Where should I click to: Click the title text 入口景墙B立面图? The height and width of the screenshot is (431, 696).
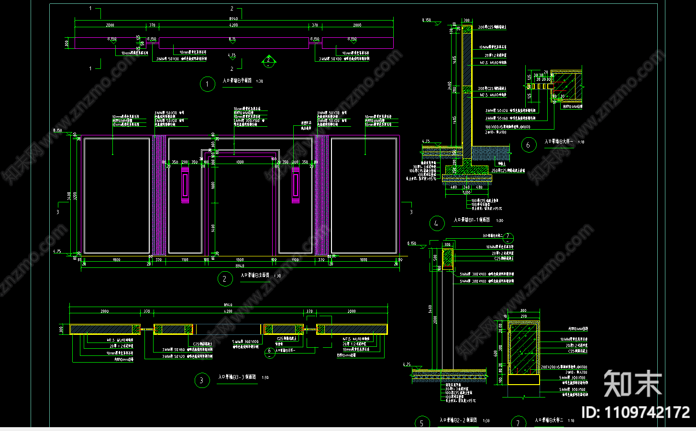[255, 276]
